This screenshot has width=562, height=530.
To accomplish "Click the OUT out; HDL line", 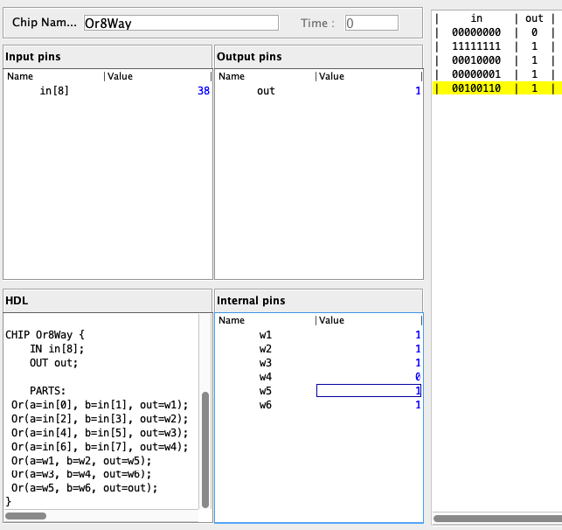I will pyautogui.click(x=53, y=363).
